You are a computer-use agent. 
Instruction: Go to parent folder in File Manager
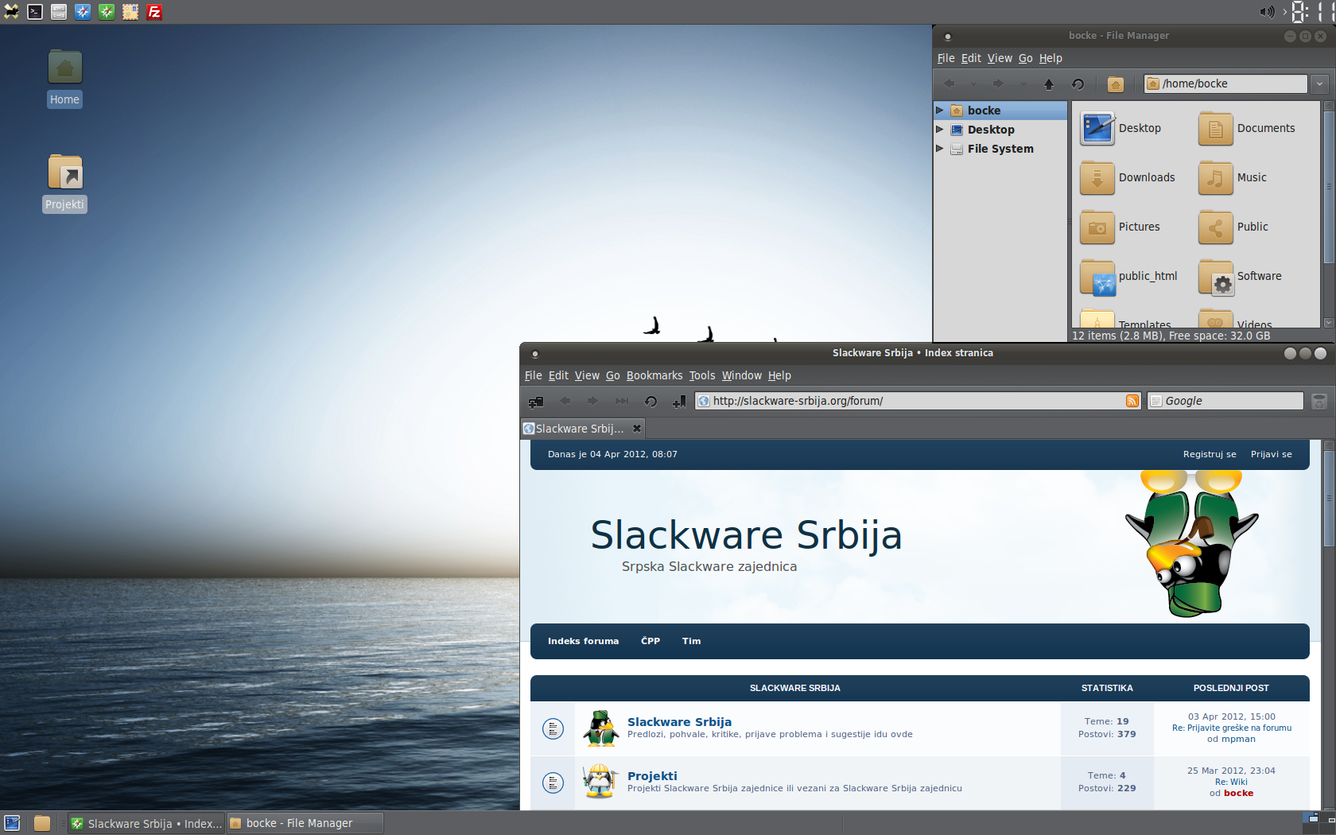pos(1049,84)
